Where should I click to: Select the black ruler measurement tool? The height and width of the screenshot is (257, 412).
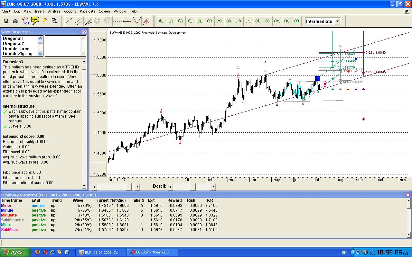point(127,21)
